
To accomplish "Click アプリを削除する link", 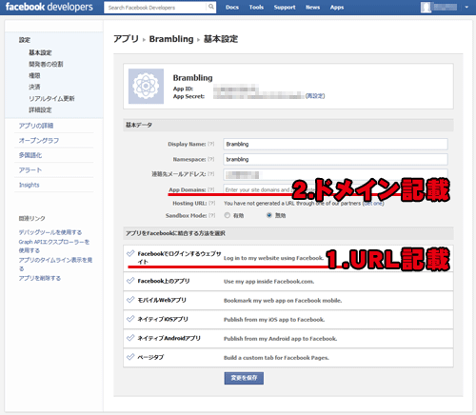I will pyautogui.click(x=40, y=278).
